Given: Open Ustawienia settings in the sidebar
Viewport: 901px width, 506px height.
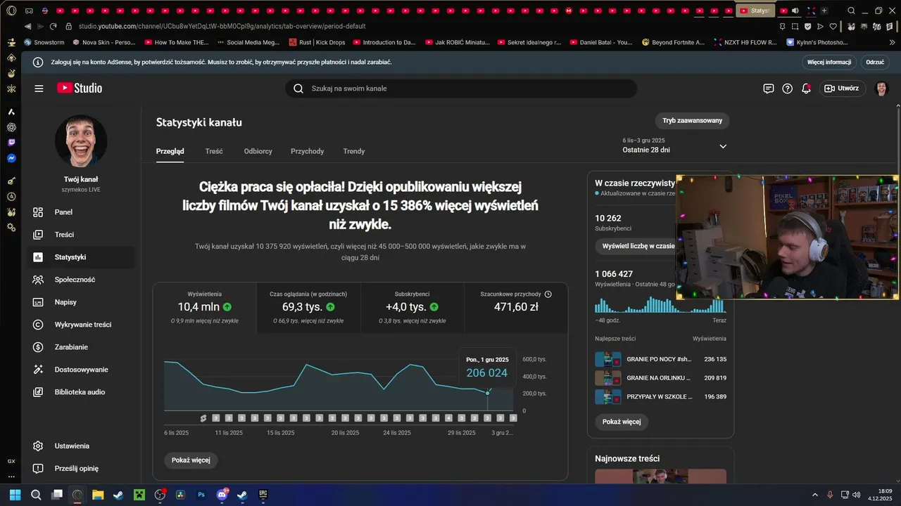Looking at the screenshot, I should (81, 446).
